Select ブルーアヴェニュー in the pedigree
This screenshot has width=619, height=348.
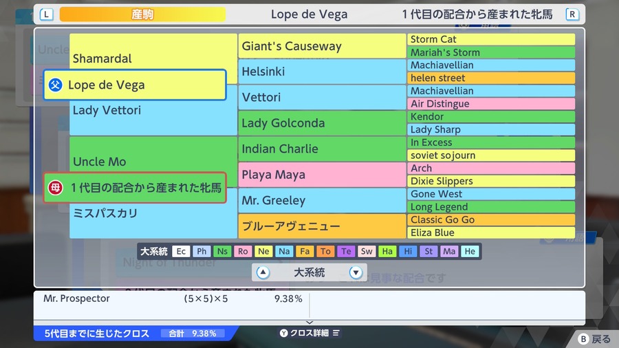pyautogui.click(x=322, y=226)
